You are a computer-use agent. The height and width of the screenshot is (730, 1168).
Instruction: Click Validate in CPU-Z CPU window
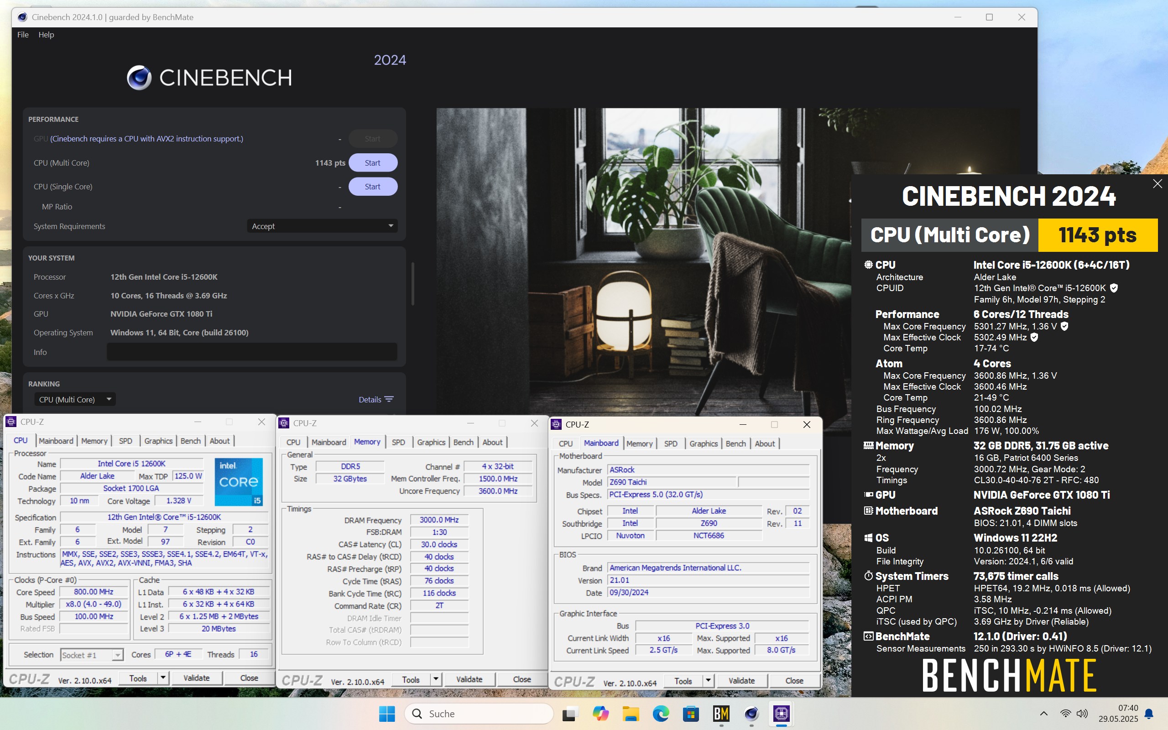(x=197, y=678)
